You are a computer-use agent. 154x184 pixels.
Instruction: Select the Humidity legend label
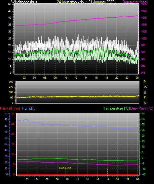tap(28, 108)
